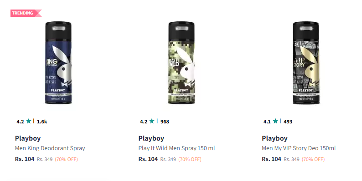The image size is (362, 181).
Task: Select the Playboy brand name of King Deodorant
Action: [28, 138]
